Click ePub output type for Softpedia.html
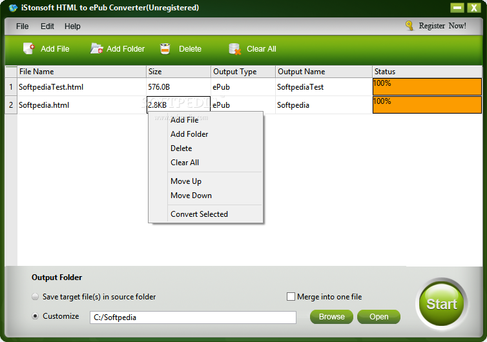Viewport: 487px width, 342px height. coord(243,105)
